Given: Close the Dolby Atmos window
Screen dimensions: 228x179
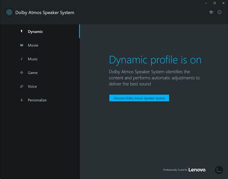Looking at the screenshot, I should coord(223,3).
